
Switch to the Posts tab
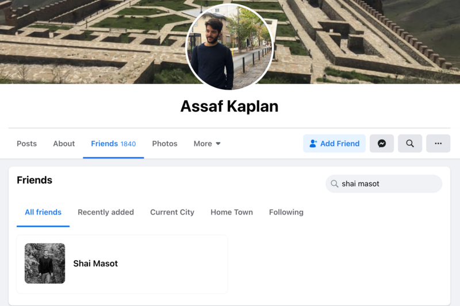(x=26, y=144)
